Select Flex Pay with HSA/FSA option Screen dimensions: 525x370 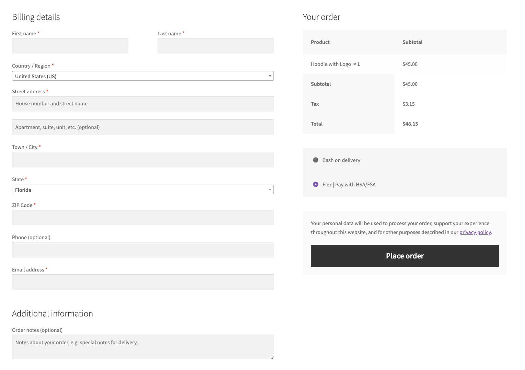coord(316,184)
